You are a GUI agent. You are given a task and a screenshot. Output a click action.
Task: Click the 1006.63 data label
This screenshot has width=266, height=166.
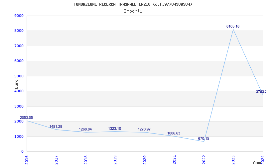pyautogui.click(x=174, y=133)
